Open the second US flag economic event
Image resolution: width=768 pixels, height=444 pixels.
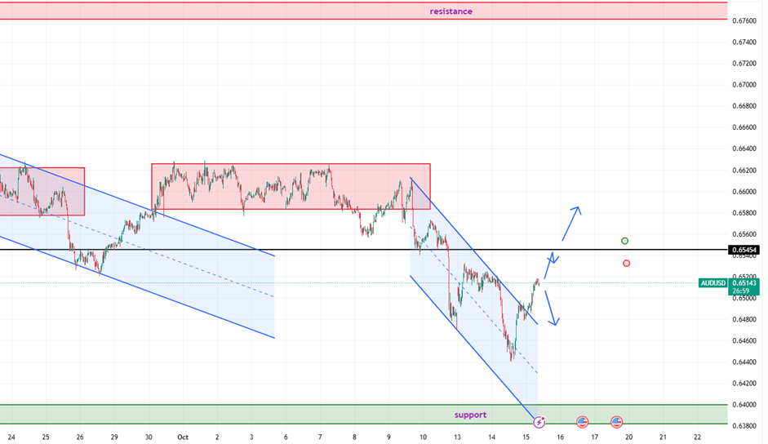click(x=617, y=422)
